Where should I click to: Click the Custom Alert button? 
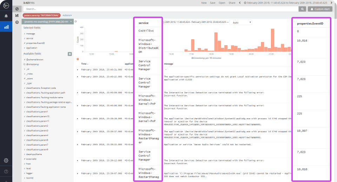click(320, 9)
